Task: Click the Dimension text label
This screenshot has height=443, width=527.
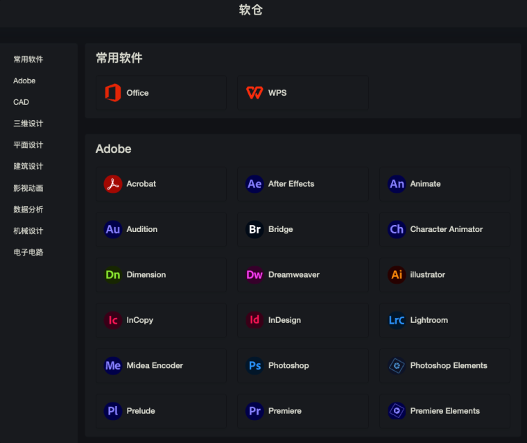Action: [146, 275]
